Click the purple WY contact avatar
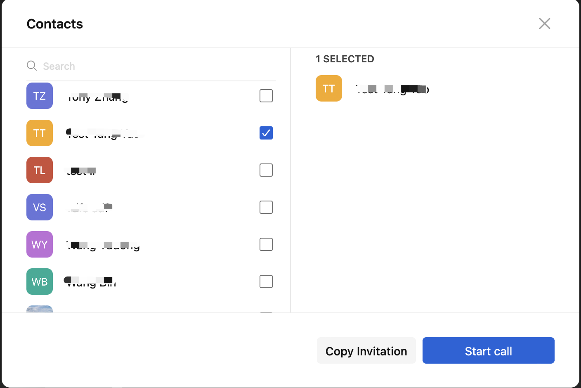The width and height of the screenshot is (581, 388). (x=40, y=244)
